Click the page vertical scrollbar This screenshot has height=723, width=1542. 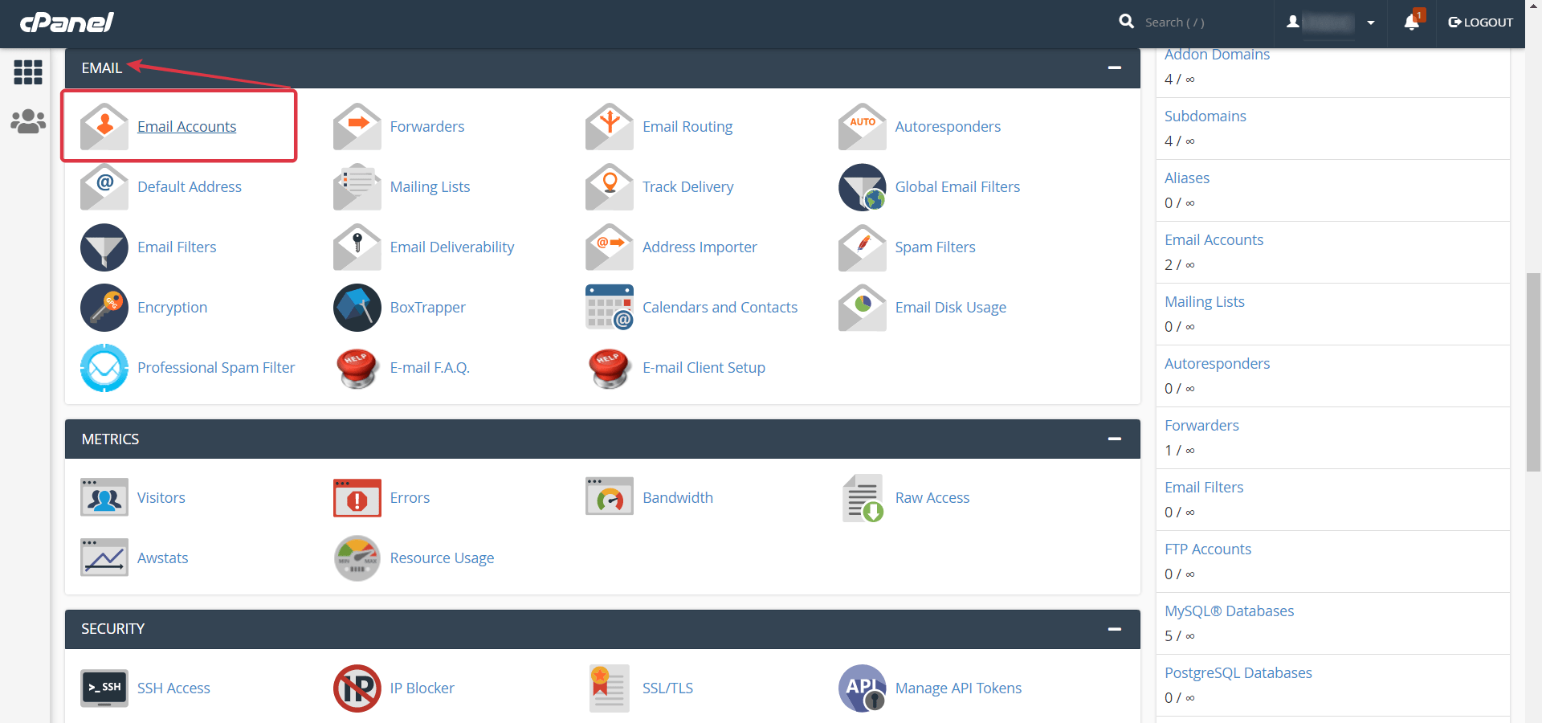[1534, 372]
